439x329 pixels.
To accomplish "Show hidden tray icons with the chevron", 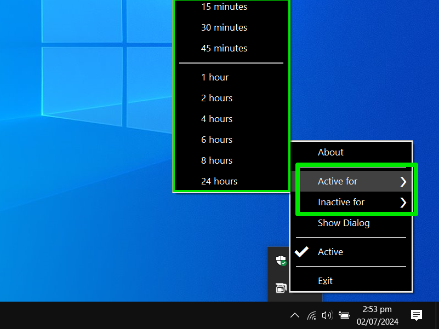I will (x=295, y=315).
